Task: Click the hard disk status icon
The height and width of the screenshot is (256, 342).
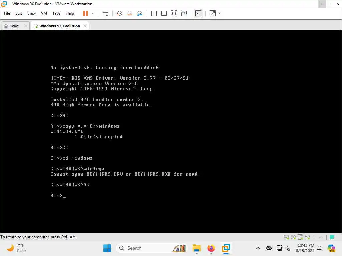Action: [x=286, y=237]
